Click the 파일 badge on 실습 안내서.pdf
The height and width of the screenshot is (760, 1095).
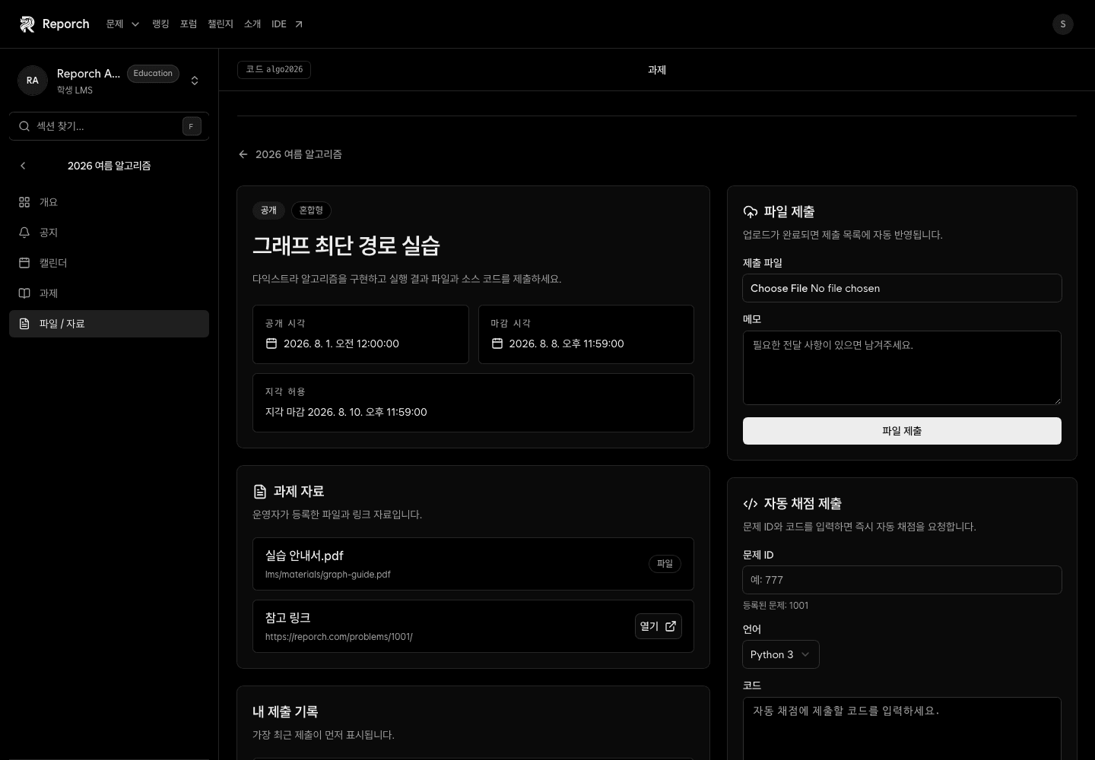click(665, 564)
